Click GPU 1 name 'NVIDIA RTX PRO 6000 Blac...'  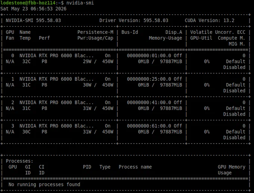(x=56, y=79)
